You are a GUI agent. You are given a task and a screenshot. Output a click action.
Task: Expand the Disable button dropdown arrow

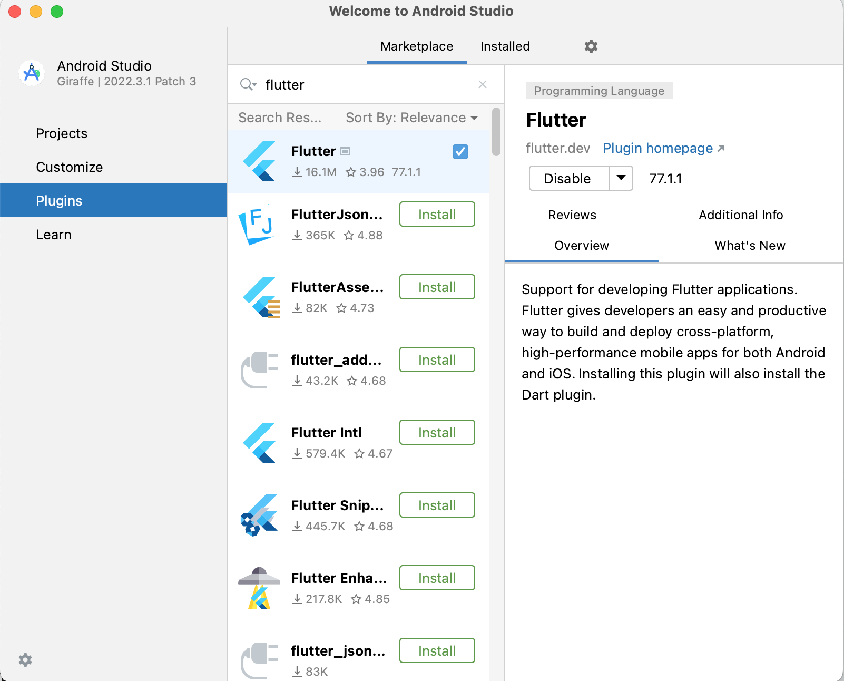point(621,178)
